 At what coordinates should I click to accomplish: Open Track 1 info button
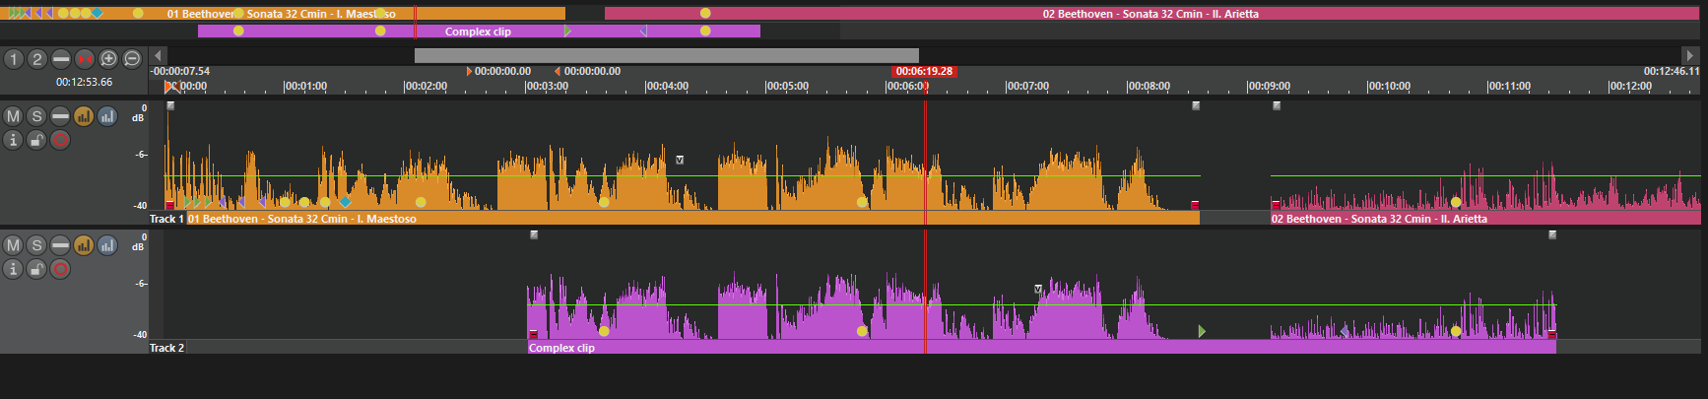(13, 140)
